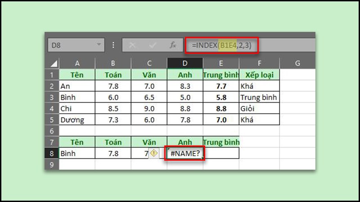
Task: Select column D header
Action: pyautogui.click(x=185, y=63)
